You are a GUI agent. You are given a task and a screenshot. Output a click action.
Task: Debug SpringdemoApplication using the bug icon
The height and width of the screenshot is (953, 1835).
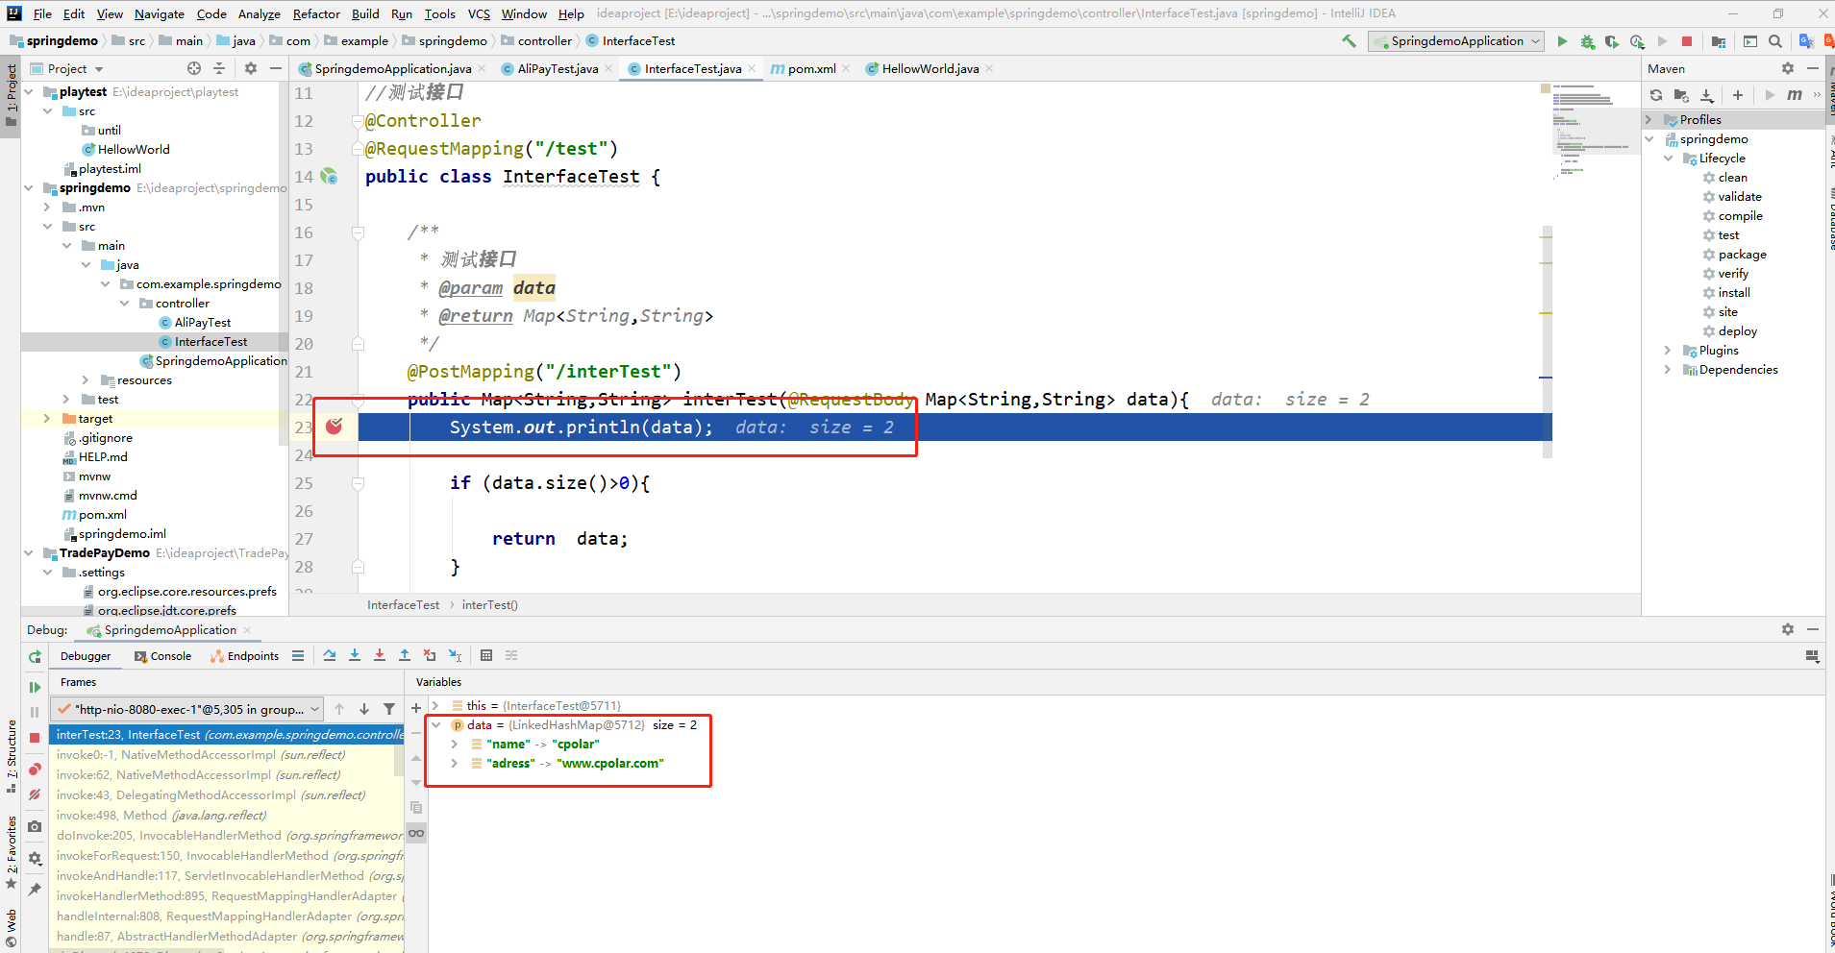1587,41
